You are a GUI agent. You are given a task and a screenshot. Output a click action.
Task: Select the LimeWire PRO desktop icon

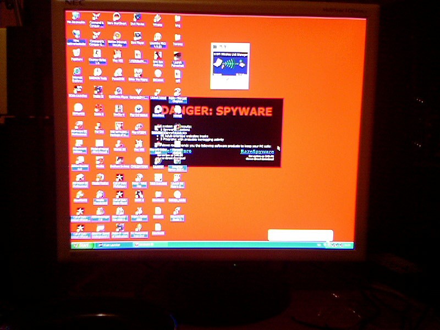coord(158,40)
